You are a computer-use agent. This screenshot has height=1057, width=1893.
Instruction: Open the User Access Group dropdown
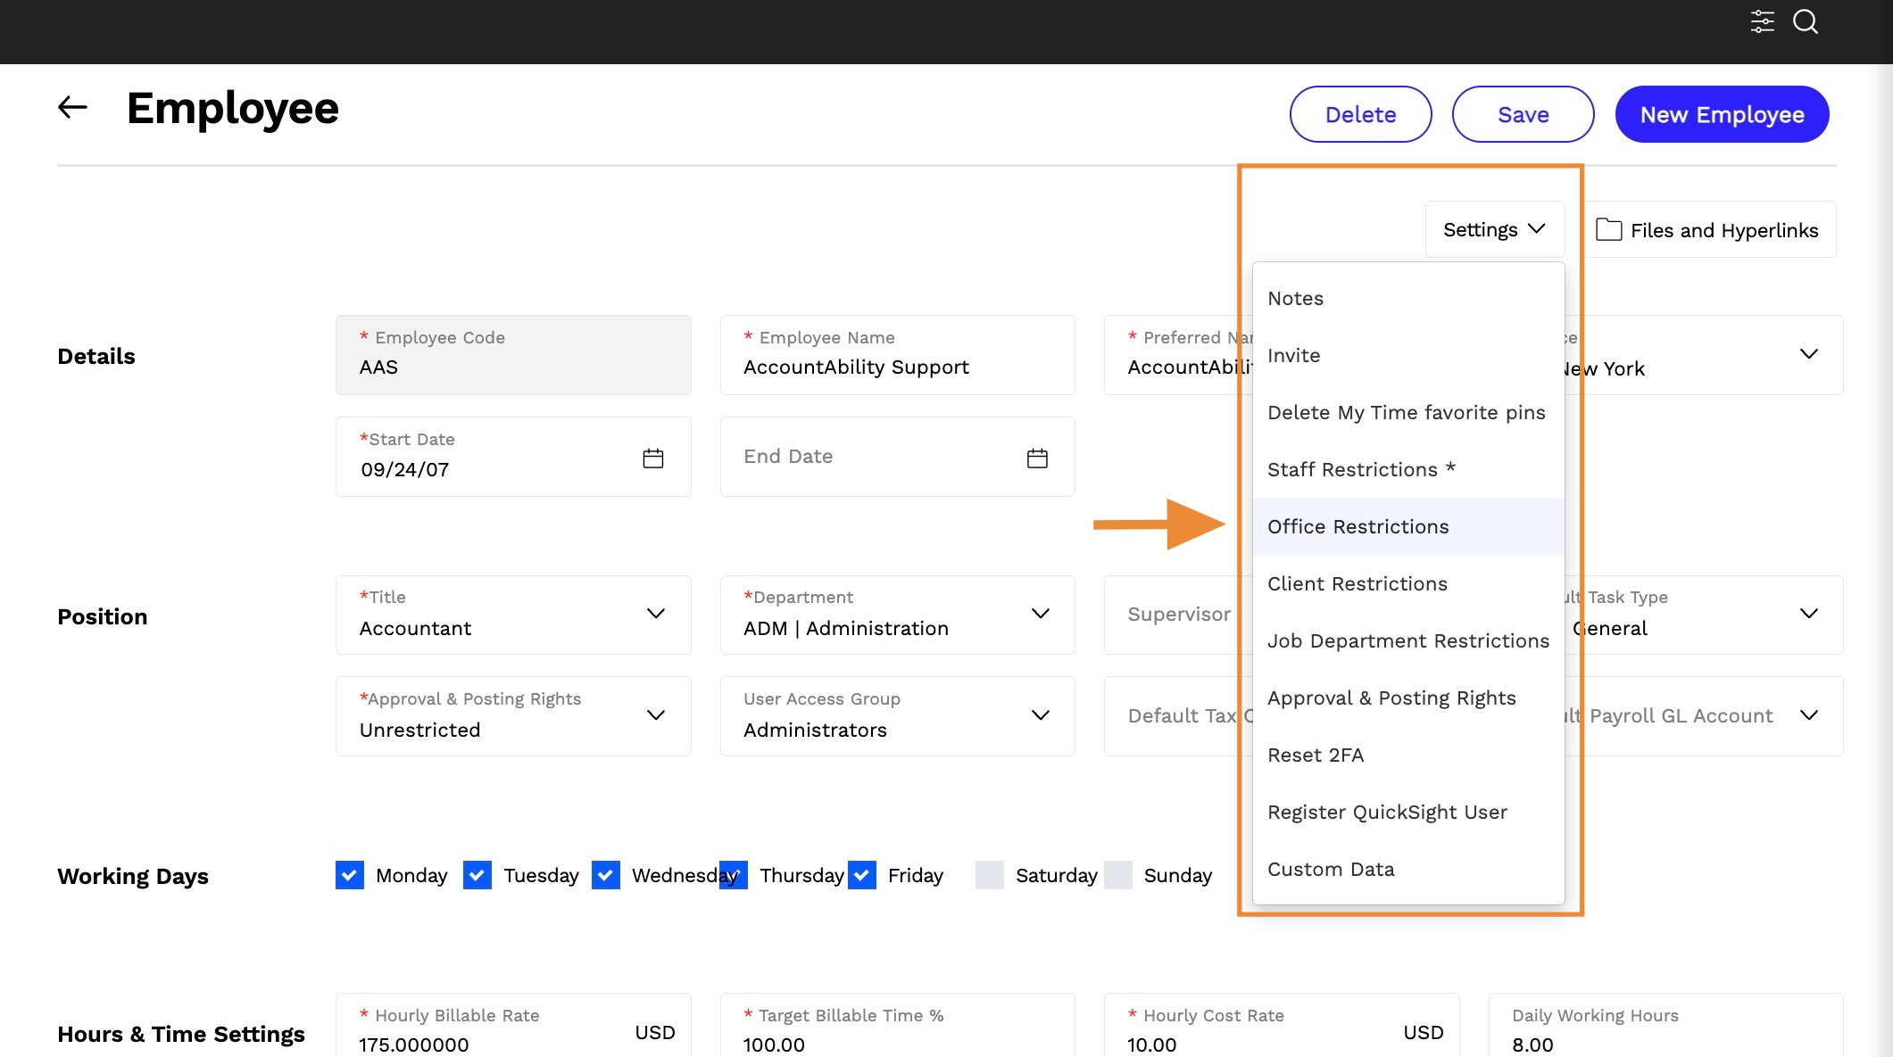point(897,716)
